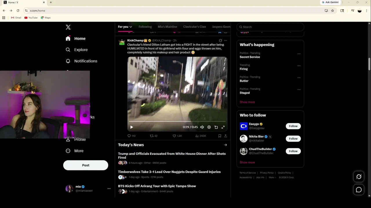The width and height of the screenshot is (371, 208).
Task: Open the Messages chat floating button
Action: coord(359,190)
